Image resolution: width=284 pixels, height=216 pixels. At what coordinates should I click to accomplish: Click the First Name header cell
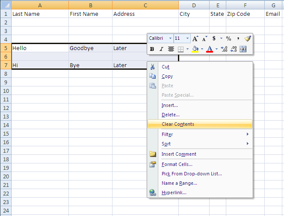91,14
